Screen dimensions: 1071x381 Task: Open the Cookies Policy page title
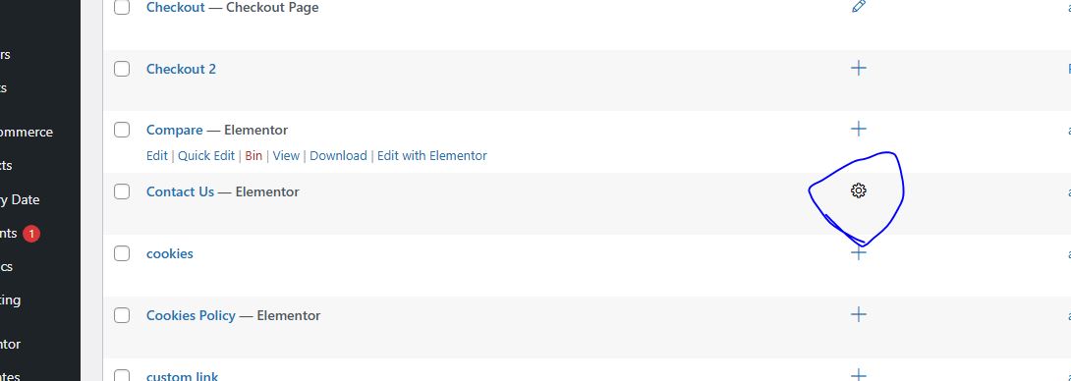(191, 315)
